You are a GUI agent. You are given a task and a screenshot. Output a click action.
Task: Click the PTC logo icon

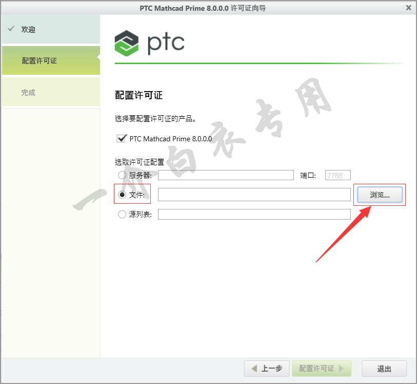pos(127,43)
